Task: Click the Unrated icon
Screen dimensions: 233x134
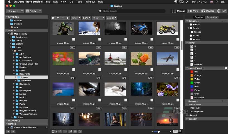Action: point(192,65)
